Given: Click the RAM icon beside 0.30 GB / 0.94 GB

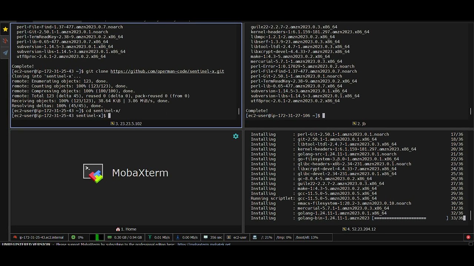Looking at the screenshot, I should pos(110,237).
